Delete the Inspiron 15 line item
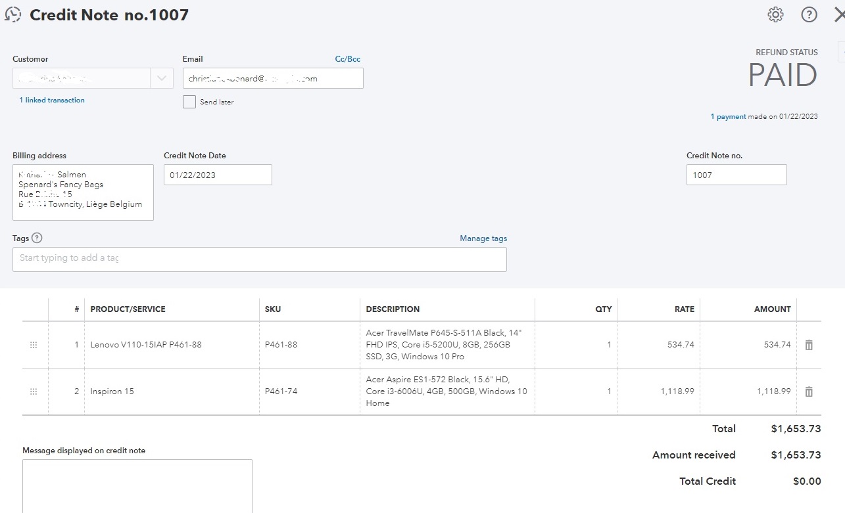This screenshot has width=845, height=513. point(809,391)
